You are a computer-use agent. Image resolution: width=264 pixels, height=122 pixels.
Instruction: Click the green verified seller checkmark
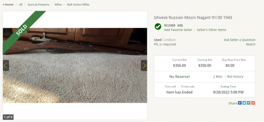pos(158,26)
